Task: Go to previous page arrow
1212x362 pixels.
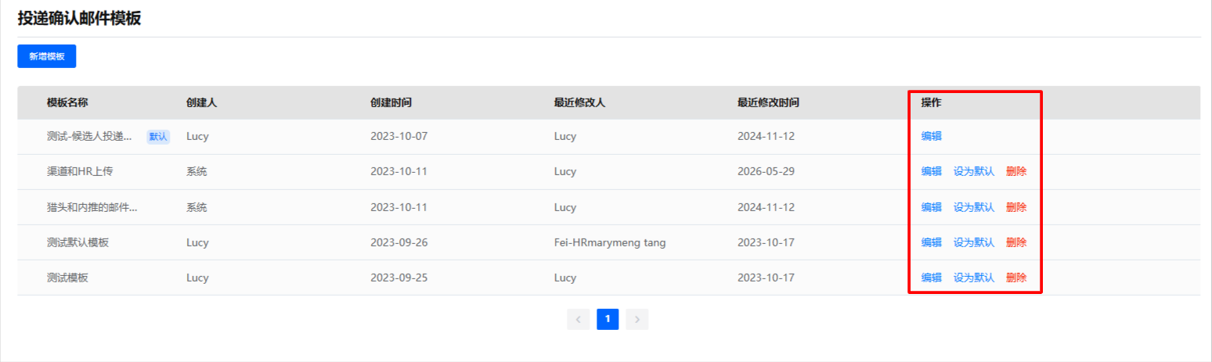Action: [x=578, y=319]
